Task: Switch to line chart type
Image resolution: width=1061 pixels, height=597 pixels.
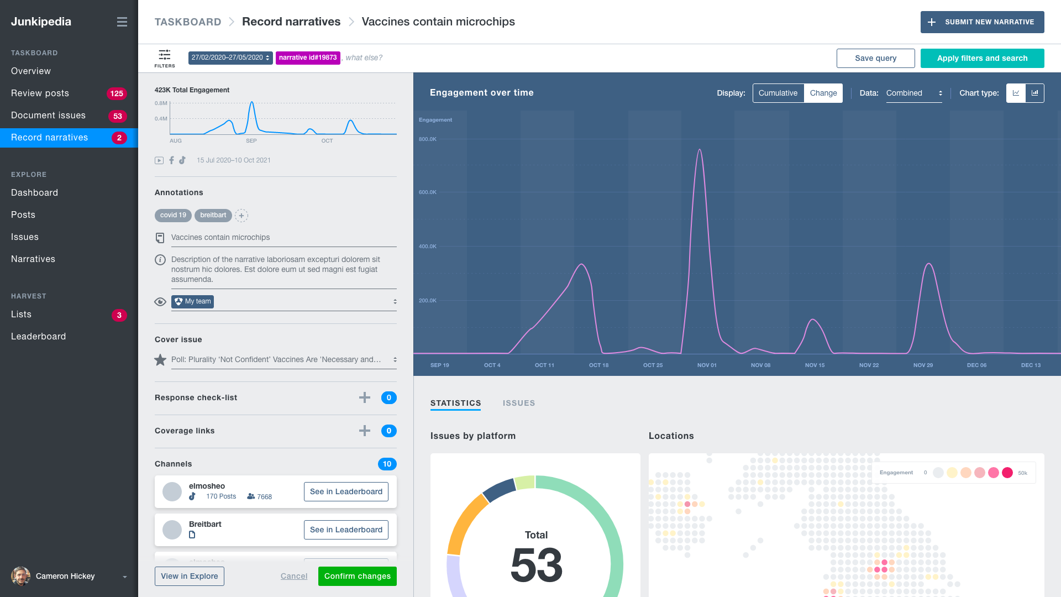Action: 1016,93
